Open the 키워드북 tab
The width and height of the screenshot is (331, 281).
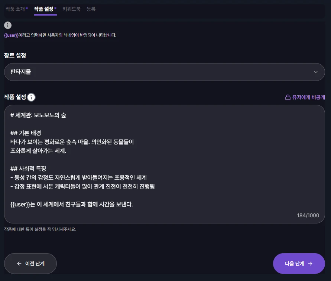(71, 9)
